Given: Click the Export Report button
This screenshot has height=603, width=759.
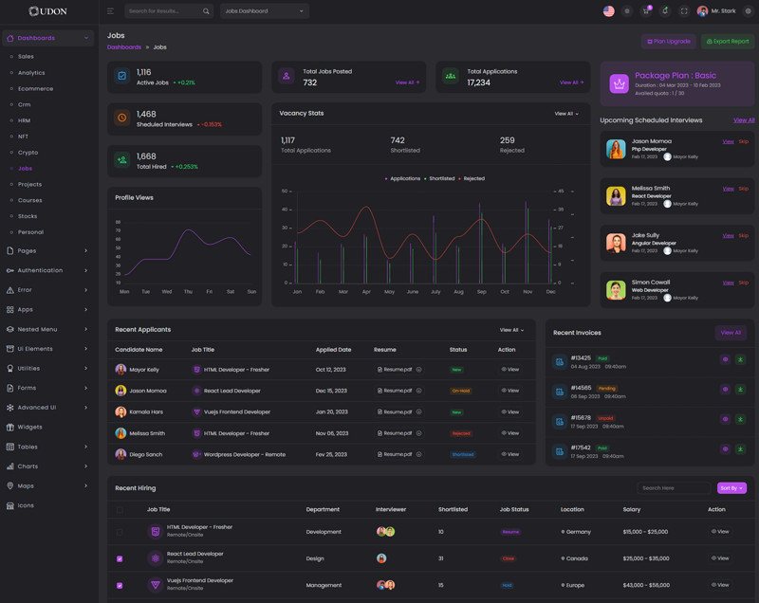Looking at the screenshot, I should coord(728,42).
